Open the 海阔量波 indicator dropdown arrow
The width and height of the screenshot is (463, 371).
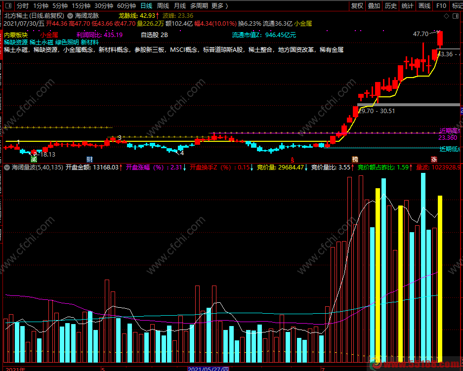coord(7,167)
